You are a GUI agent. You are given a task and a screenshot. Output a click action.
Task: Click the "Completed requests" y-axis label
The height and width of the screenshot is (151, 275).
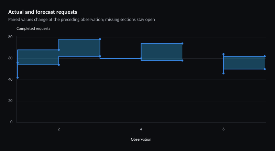(x=33, y=28)
